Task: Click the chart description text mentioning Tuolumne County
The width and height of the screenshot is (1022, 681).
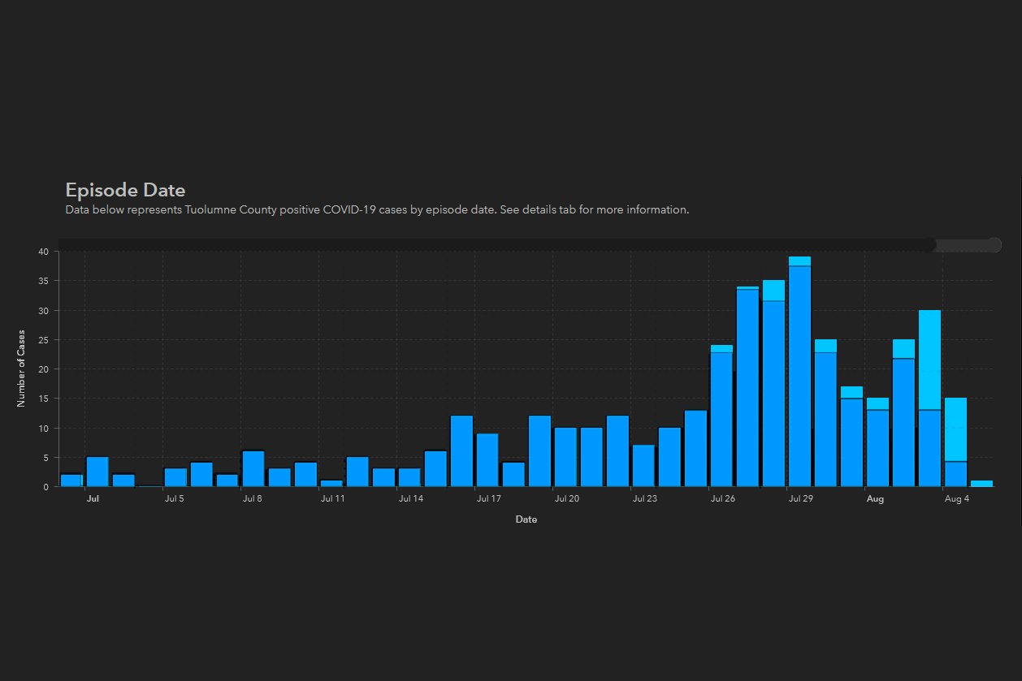Action: point(377,209)
